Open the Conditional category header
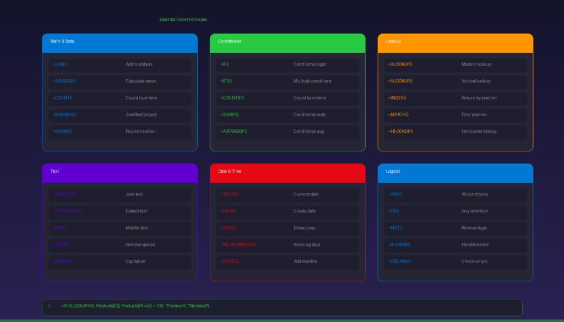Screen dimensions: 564x322 (x=287, y=42)
